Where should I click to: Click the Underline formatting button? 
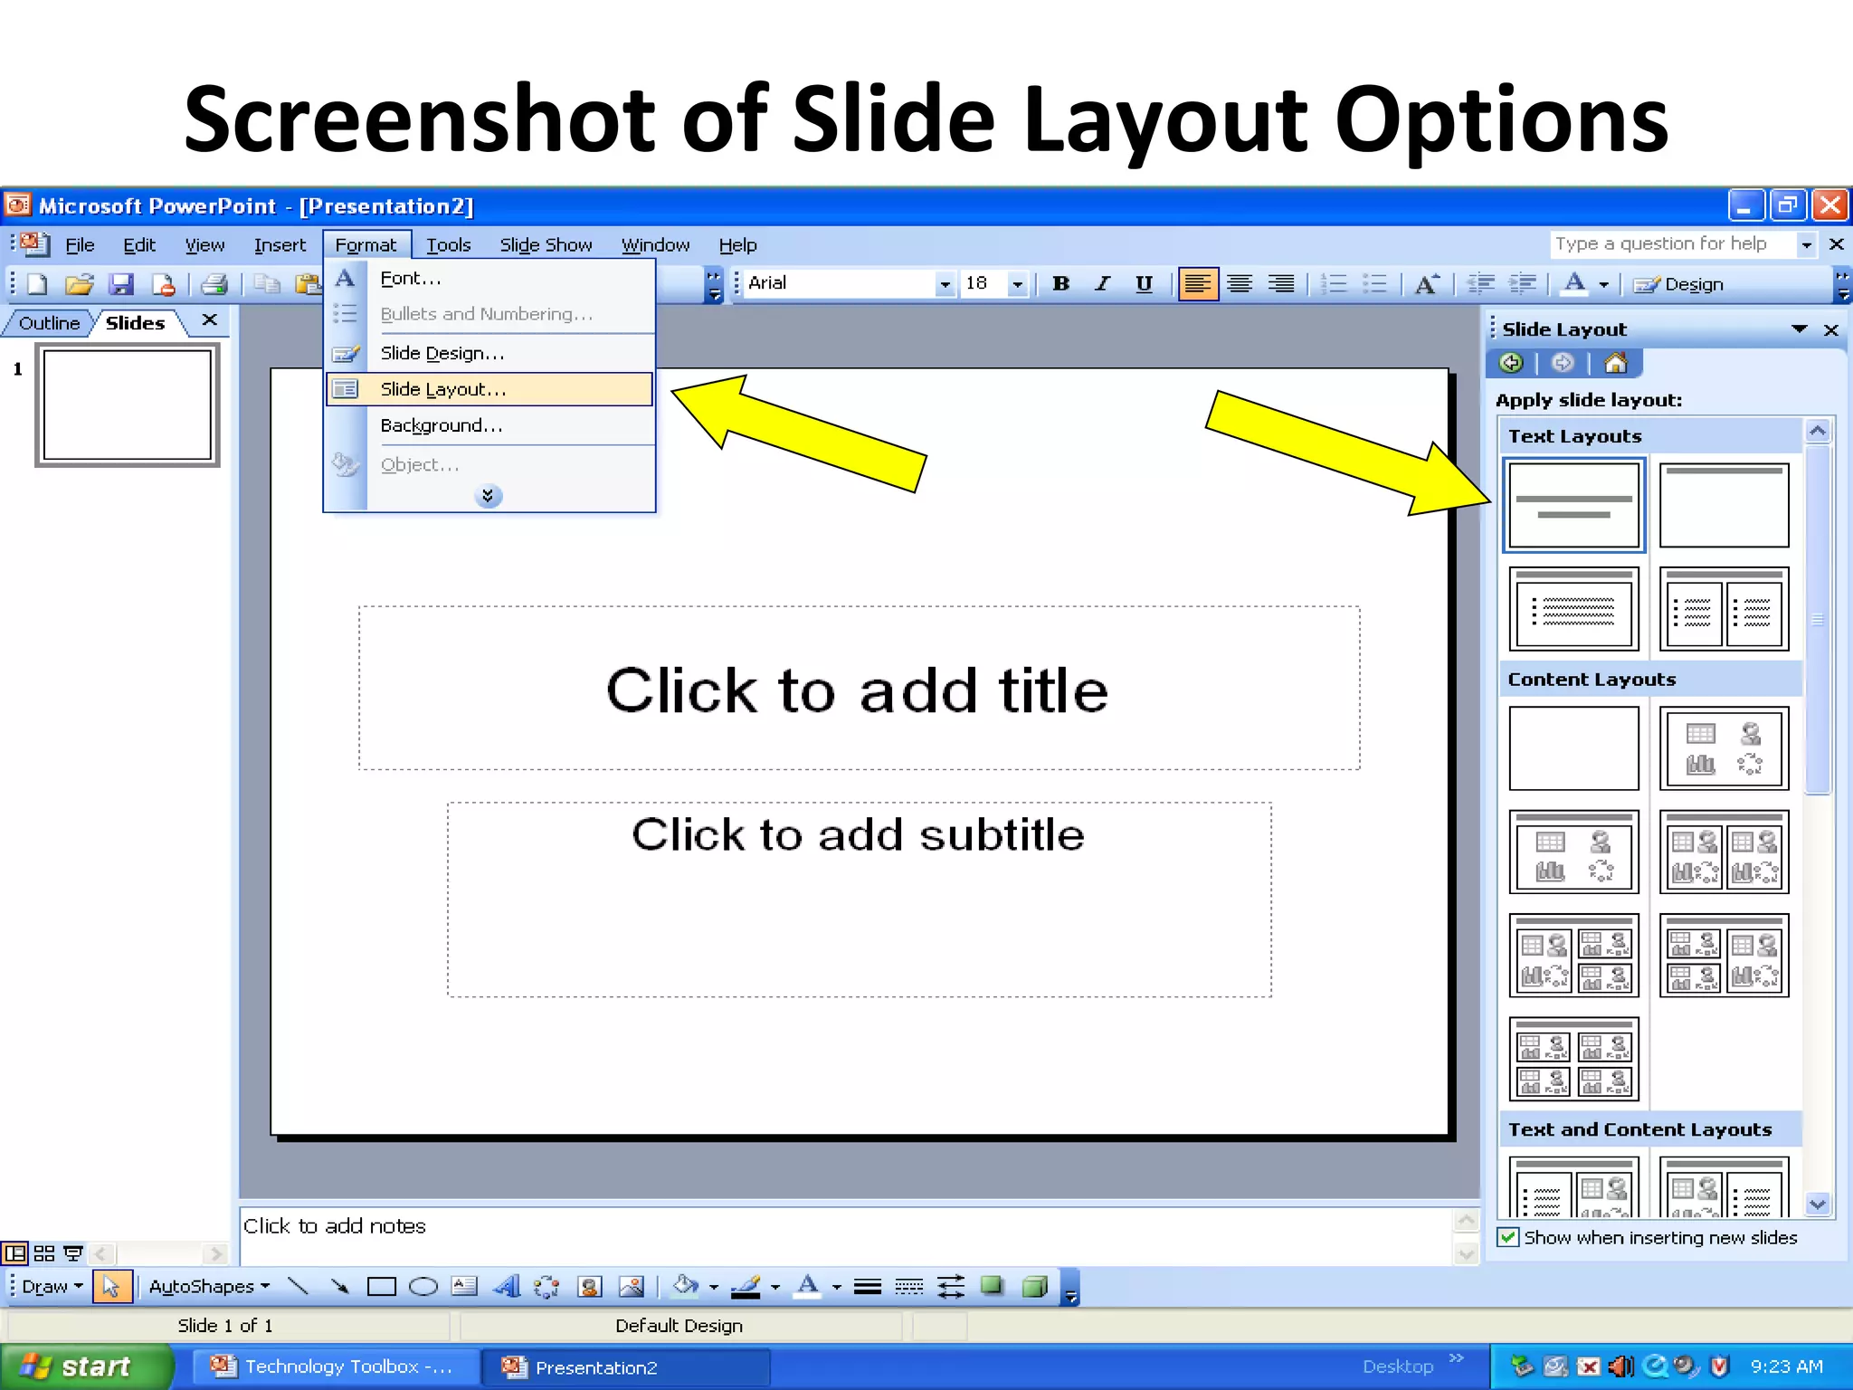(1144, 283)
